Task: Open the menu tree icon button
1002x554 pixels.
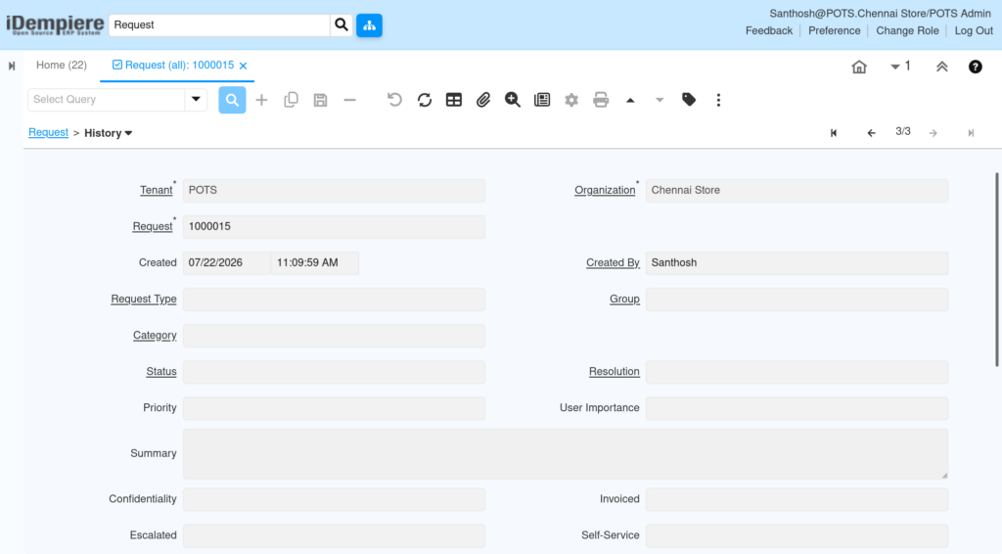Action: pos(369,24)
